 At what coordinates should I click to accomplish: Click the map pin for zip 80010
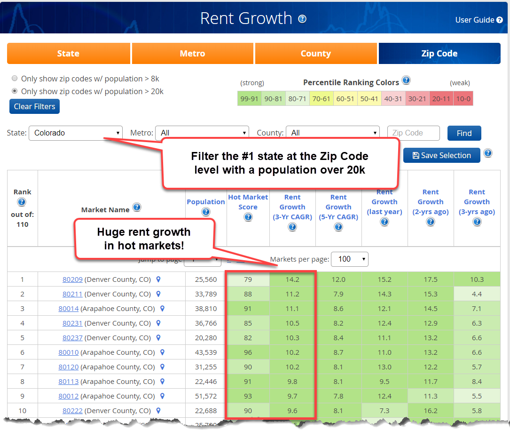pyautogui.click(x=162, y=352)
